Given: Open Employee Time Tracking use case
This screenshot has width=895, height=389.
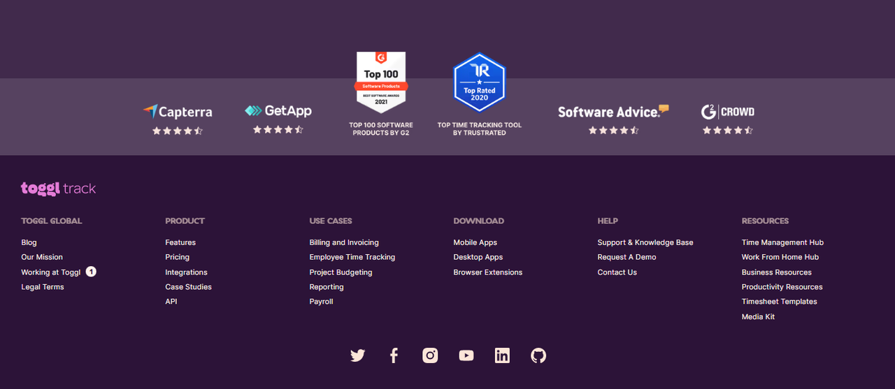Looking at the screenshot, I should tap(352, 257).
